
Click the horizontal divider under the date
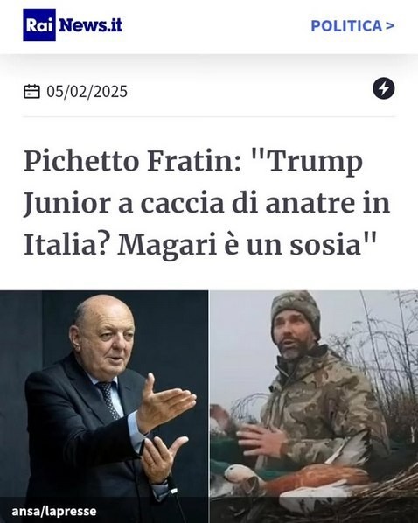pyautogui.click(x=209, y=116)
